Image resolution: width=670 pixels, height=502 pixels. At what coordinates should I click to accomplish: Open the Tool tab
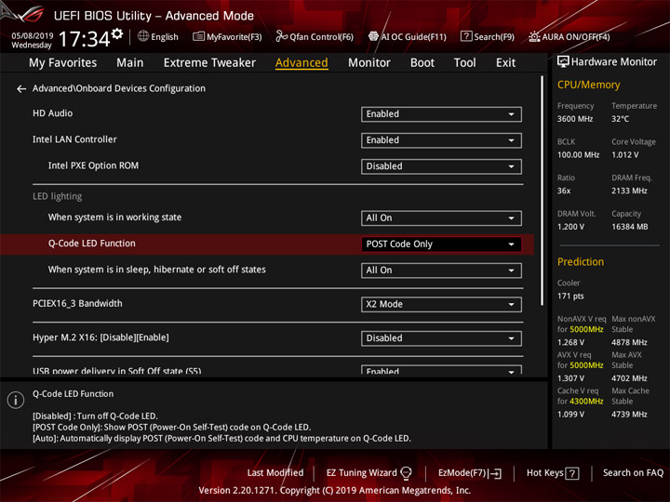click(465, 63)
